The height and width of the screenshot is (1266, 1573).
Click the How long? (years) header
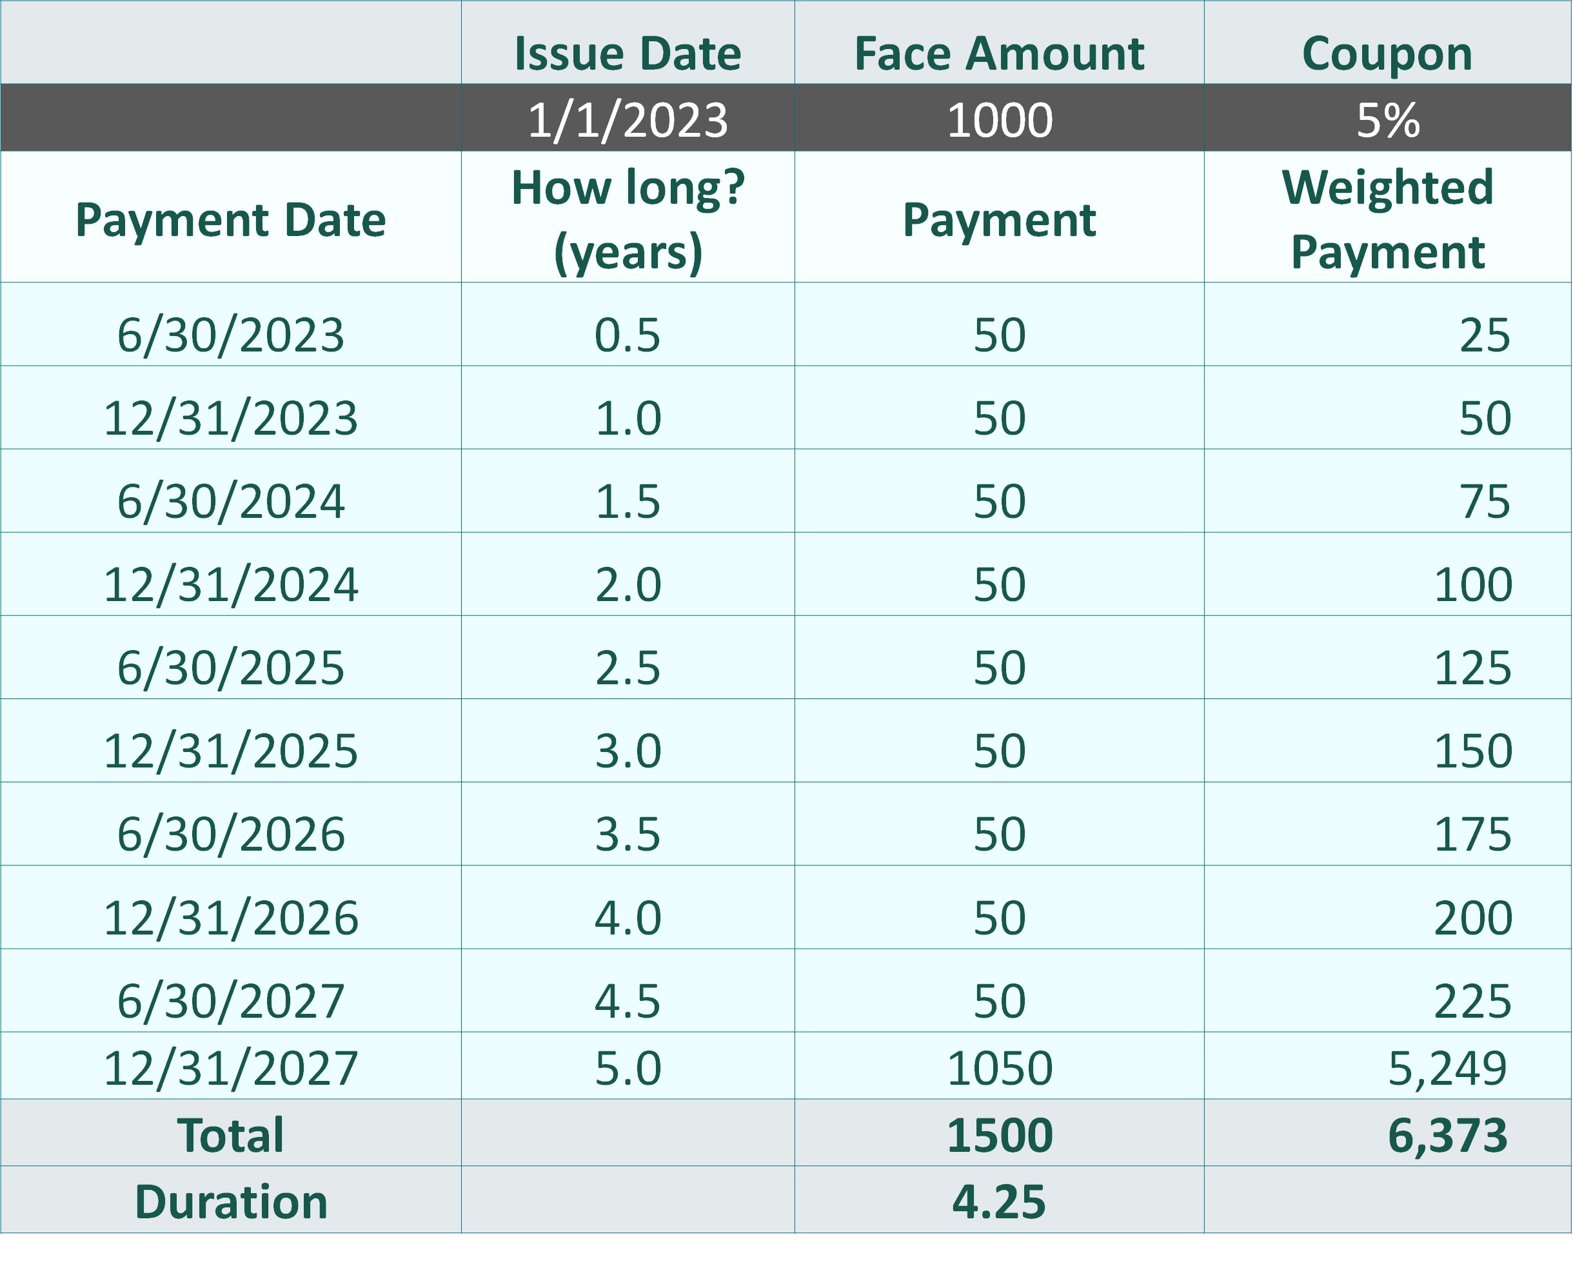click(x=628, y=217)
